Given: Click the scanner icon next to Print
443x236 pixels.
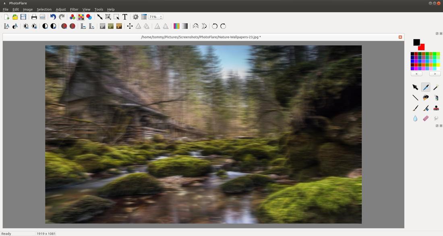Looking at the screenshot, I should 42,17.
